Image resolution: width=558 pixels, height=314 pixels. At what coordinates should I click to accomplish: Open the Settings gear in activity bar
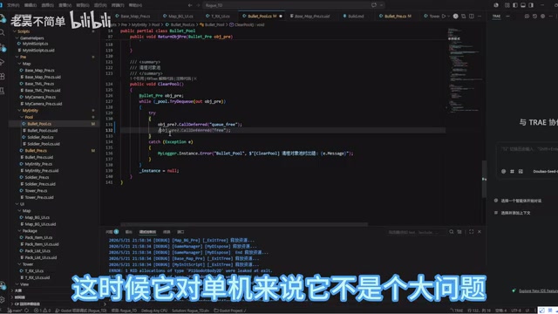coord(3,300)
